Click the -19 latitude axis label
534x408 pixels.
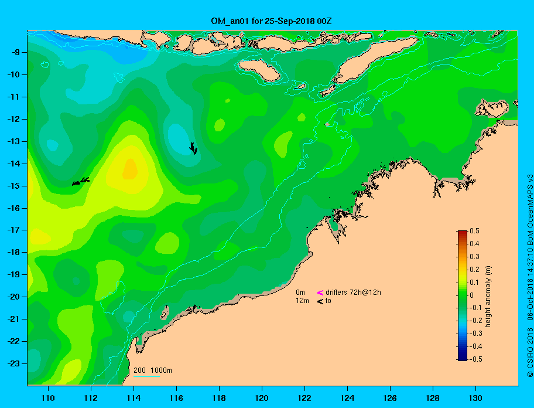click(13, 274)
